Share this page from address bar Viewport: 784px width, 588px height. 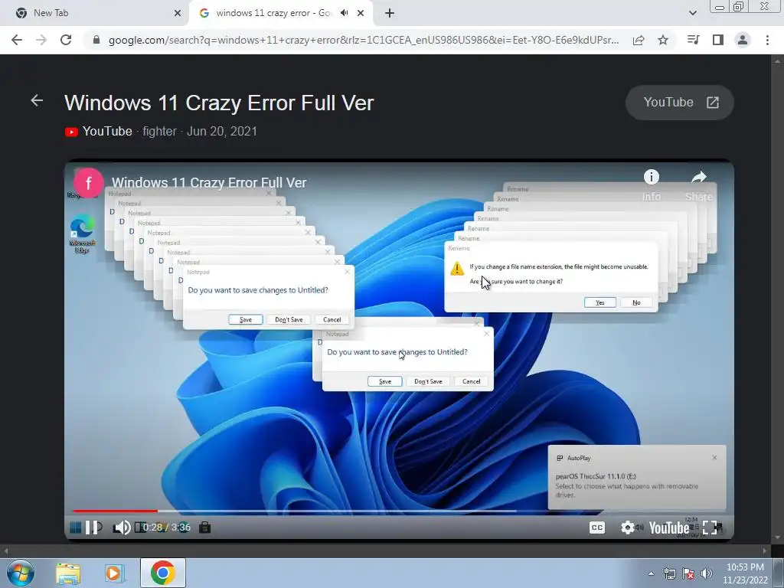(639, 40)
